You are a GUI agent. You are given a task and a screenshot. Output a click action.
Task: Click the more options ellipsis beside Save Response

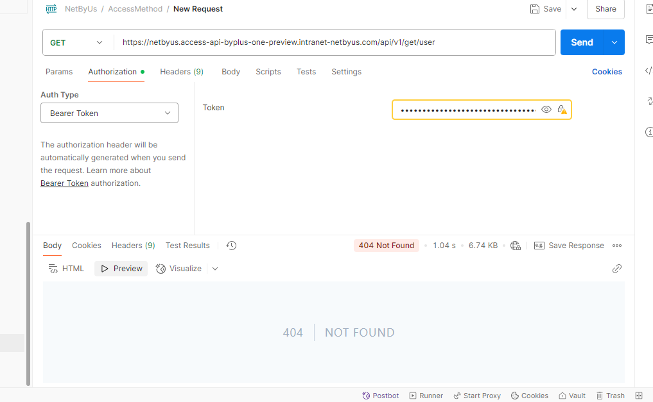[x=617, y=246]
